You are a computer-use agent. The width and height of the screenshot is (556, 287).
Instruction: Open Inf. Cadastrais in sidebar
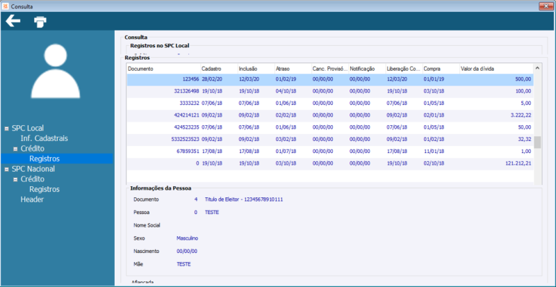click(44, 138)
